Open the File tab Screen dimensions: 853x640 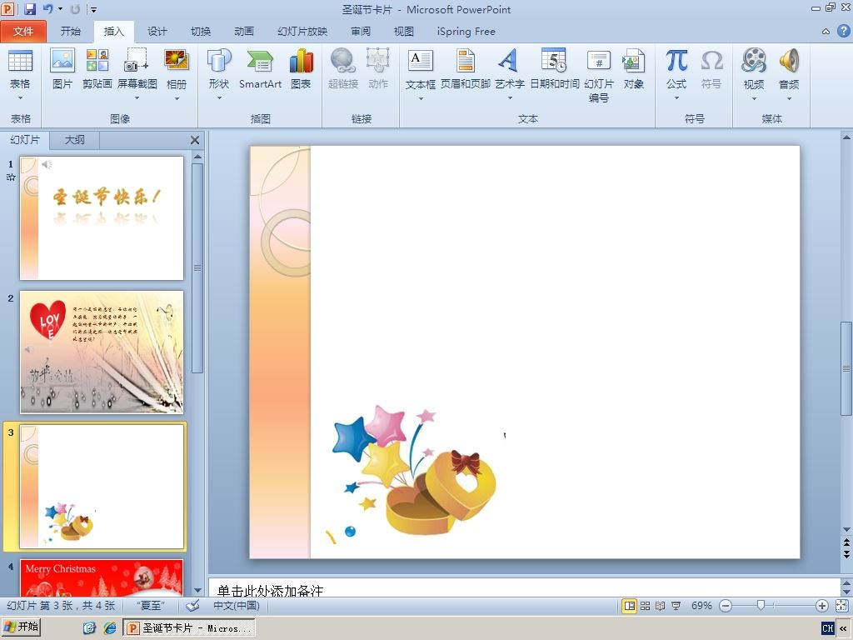pyautogui.click(x=23, y=32)
